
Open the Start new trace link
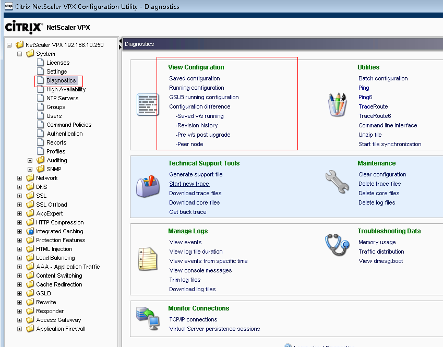pyautogui.click(x=189, y=184)
